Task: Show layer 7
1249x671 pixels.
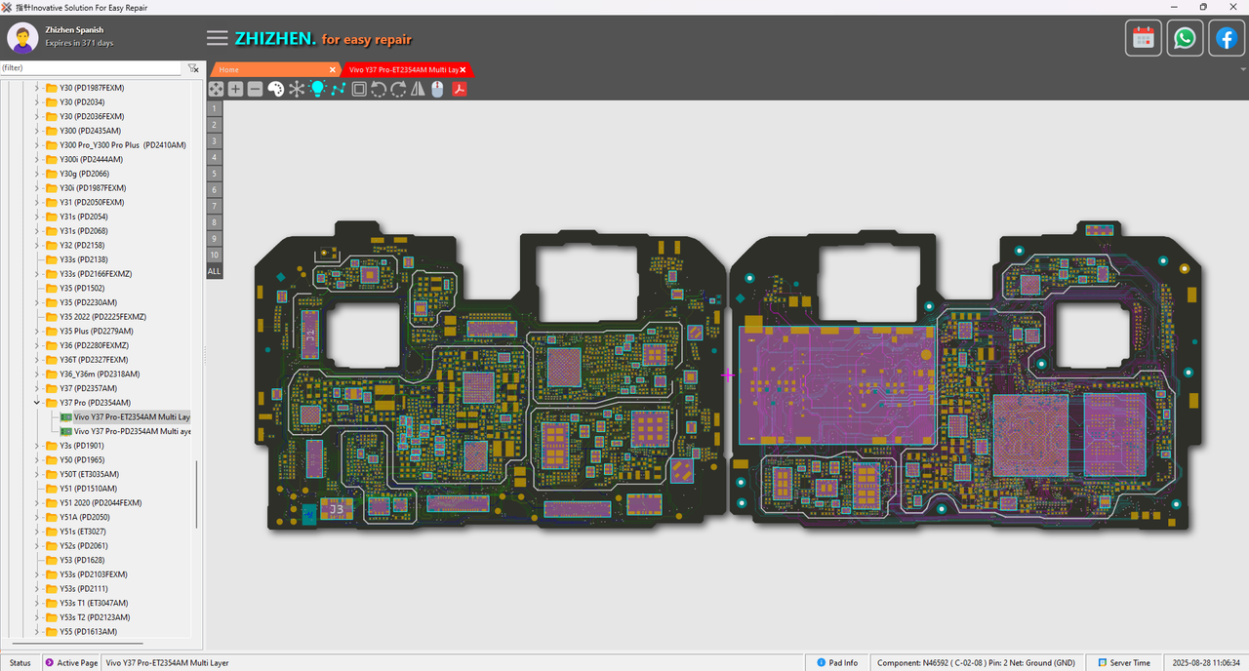Action: 214,206
